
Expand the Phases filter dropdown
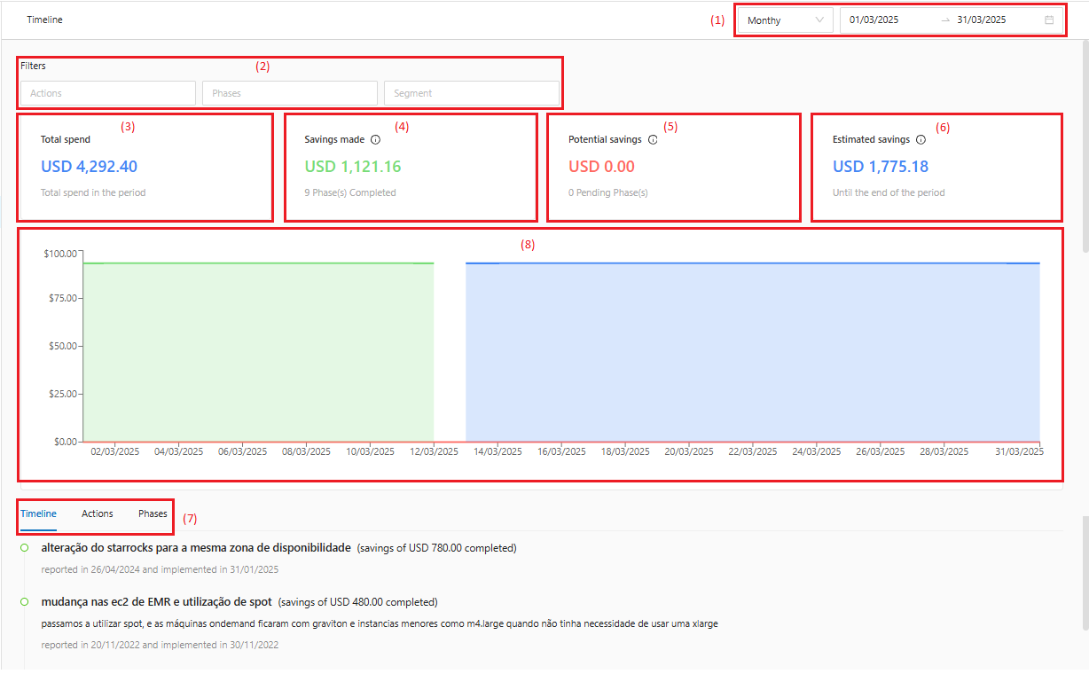click(x=290, y=93)
